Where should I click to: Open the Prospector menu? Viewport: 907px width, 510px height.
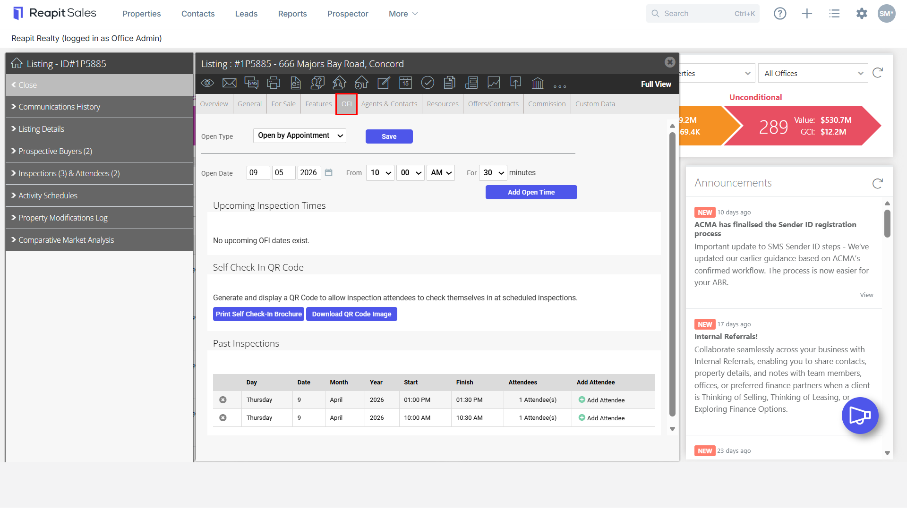coord(348,14)
